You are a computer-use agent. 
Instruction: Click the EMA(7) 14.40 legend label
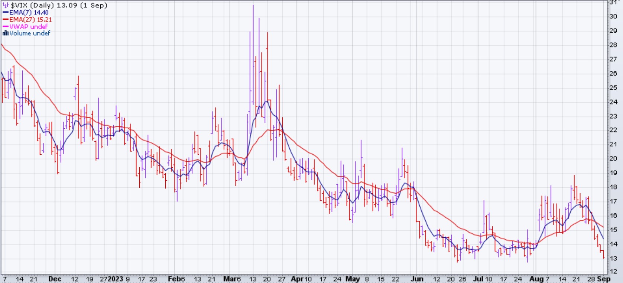click(x=29, y=13)
